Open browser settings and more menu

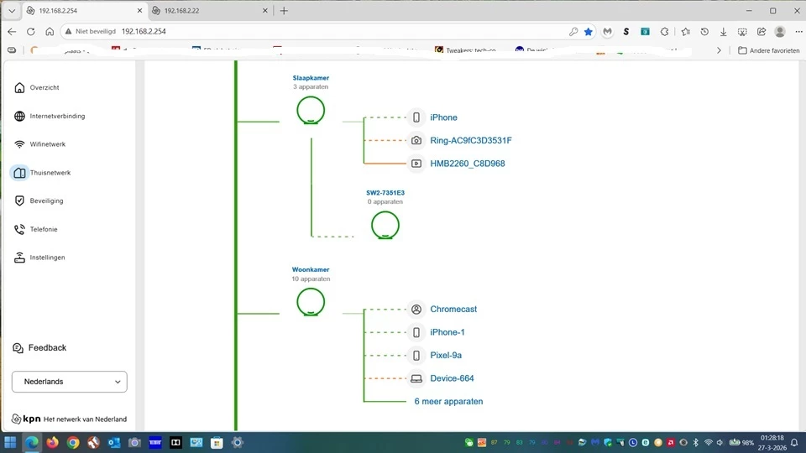798,32
